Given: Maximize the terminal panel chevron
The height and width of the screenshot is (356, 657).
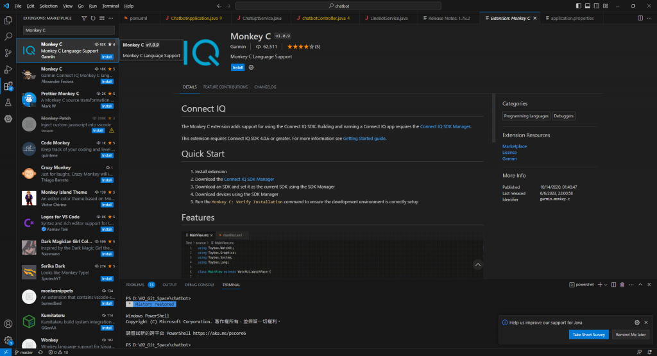Looking at the screenshot, I should [x=640, y=285].
